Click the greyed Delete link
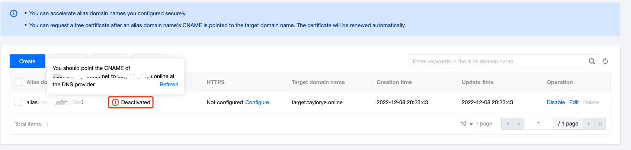Image resolution: width=631 pixels, height=150 pixels. 591,102
